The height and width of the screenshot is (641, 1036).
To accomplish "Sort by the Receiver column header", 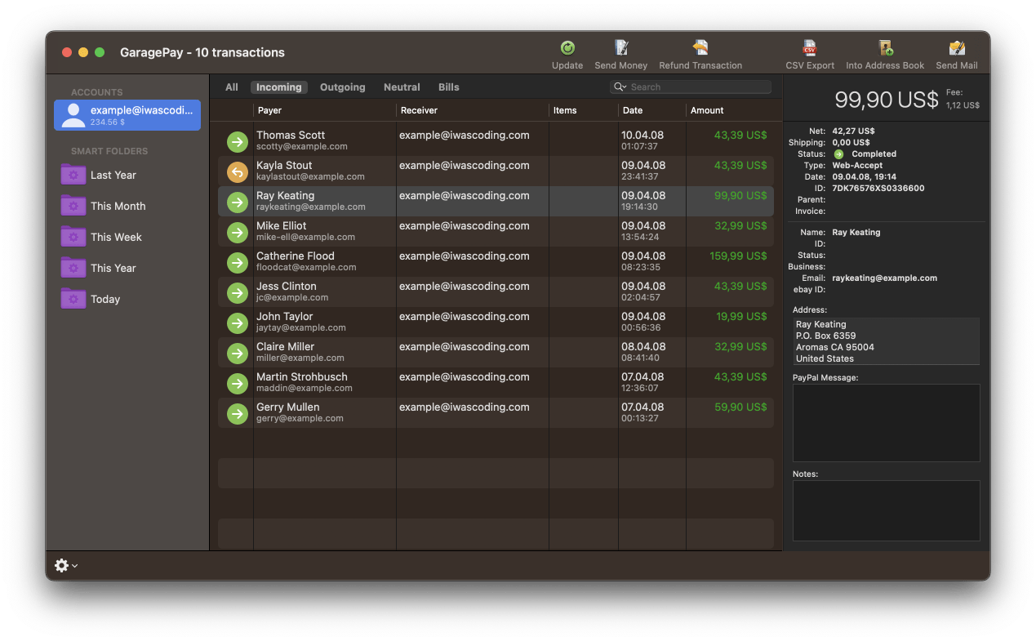I will [x=473, y=110].
